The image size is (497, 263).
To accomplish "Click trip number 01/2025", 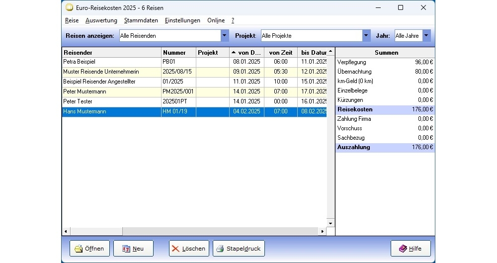I will click(x=173, y=82).
